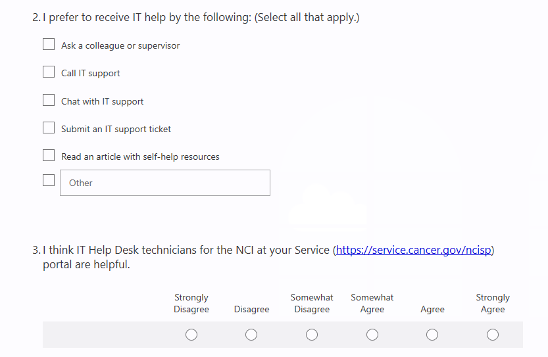Tick the checkbox beside the Other field

click(49, 180)
